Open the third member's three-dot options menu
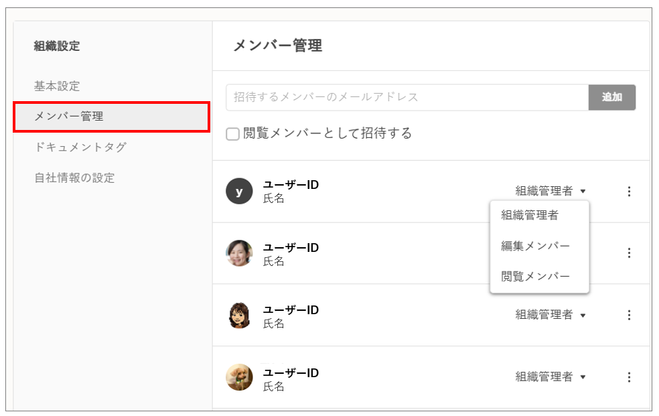659x416 pixels. 628,315
